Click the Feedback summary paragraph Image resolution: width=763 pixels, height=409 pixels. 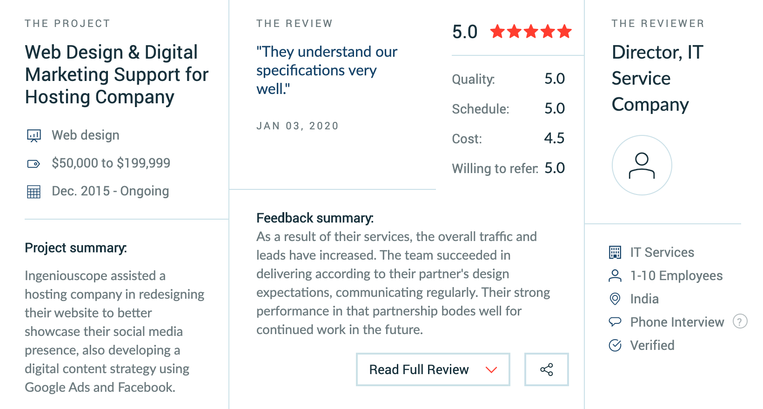tap(403, 283)
